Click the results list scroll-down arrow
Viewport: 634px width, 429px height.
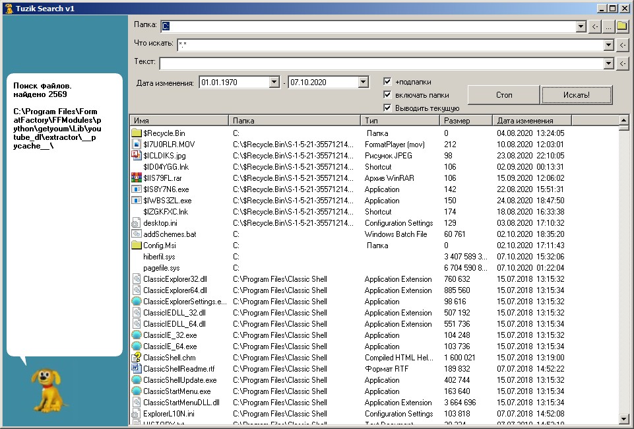pos(623,419)
